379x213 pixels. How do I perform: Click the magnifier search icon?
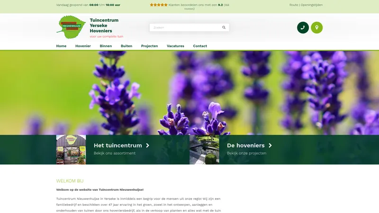point(224,27)
